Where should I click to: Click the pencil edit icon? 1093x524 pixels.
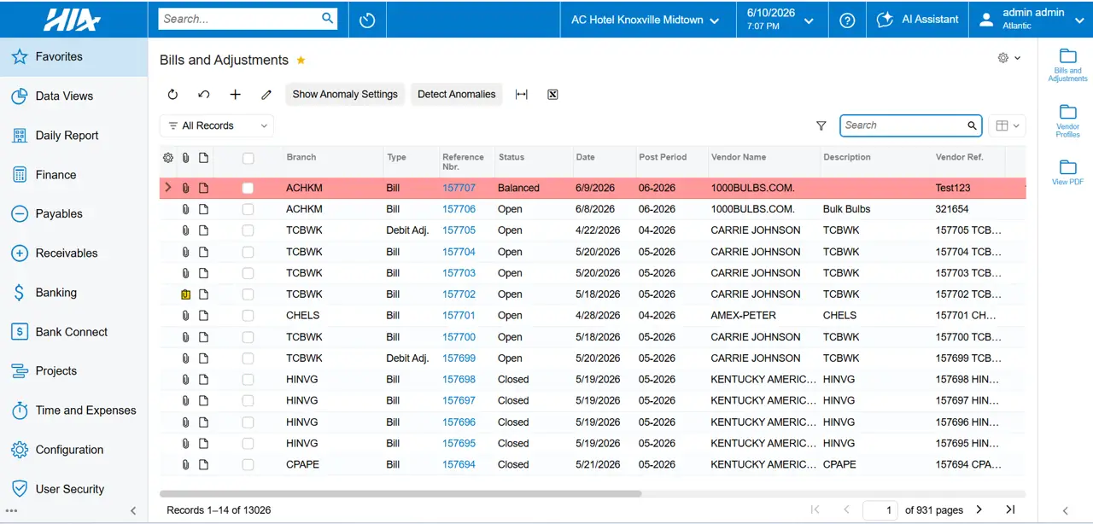click(x=266, y=95)
